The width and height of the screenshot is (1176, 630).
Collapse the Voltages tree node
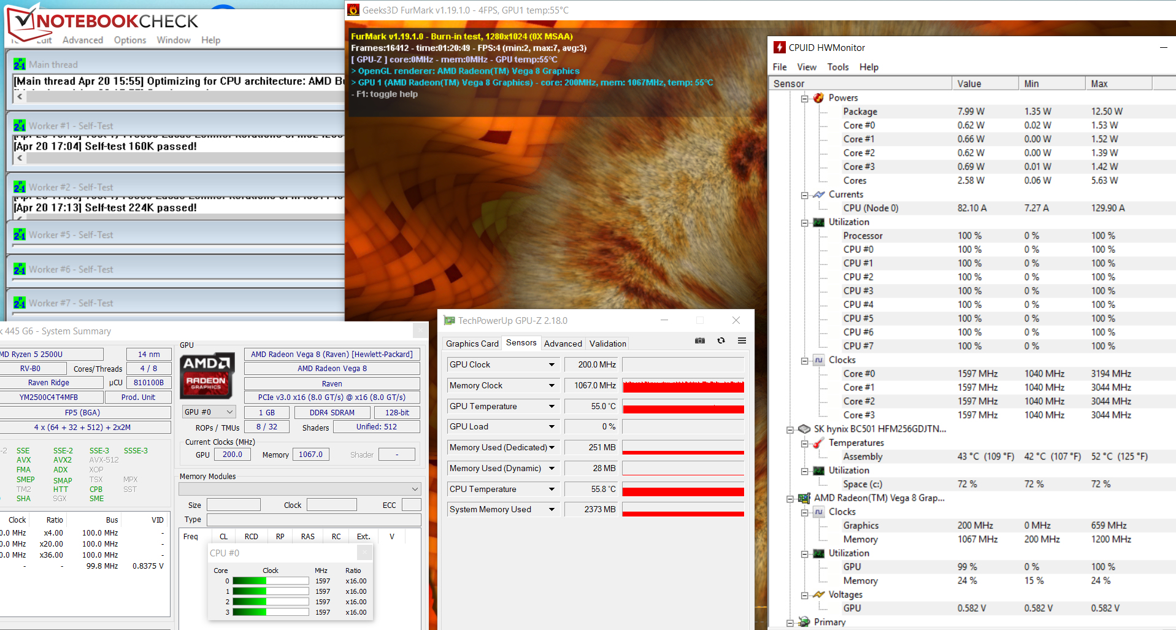(804, 595)
